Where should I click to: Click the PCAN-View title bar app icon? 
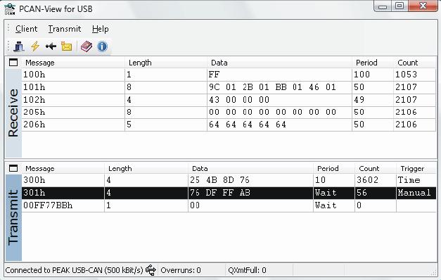[x=10, y=9]
